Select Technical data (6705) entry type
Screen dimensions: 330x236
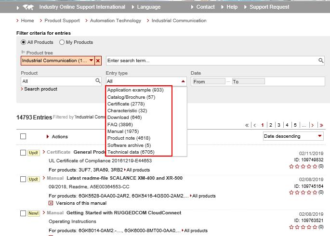[x=131, y=152]
